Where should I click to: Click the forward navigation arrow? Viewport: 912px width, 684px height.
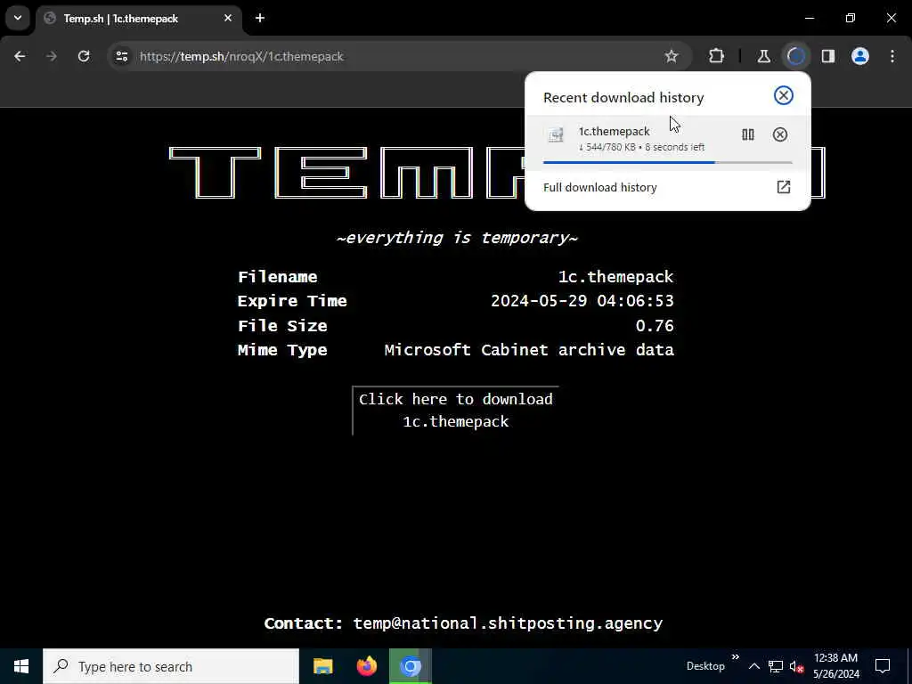click(x=52, y=56)
